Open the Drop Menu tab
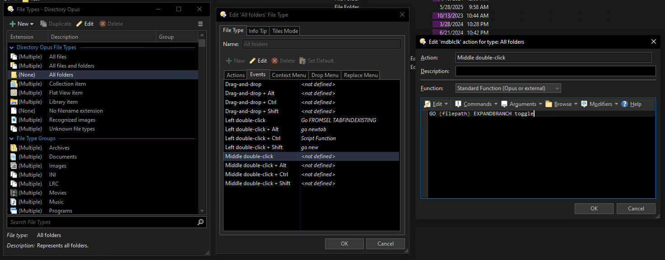 pyautogui.click(x=325, y=75)
